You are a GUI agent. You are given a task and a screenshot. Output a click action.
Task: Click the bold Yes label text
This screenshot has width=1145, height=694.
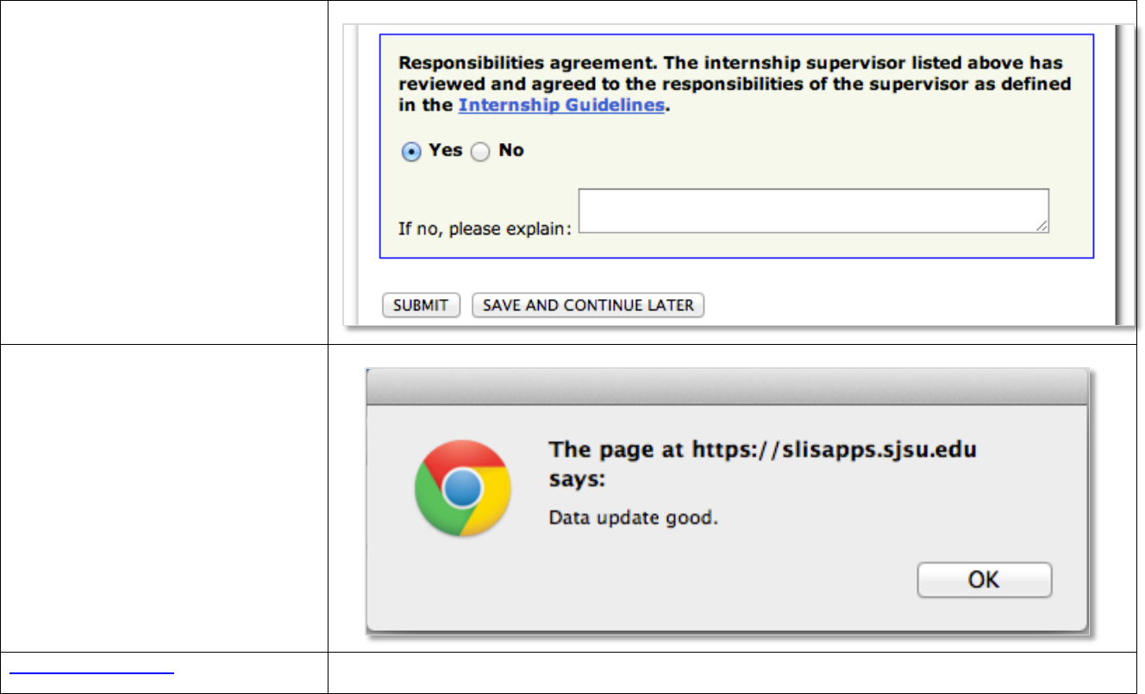point(446,150)
